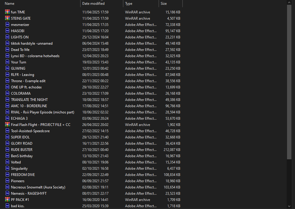
Task: Select the file named Volted
Action: [16, 162]
